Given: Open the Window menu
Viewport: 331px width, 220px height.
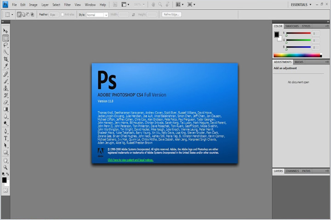Looking at the screenshot, I should point(90,5).
